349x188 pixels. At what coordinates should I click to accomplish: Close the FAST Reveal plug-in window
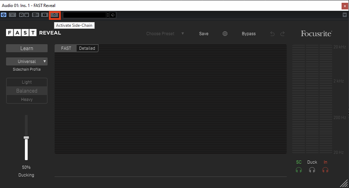(x=345, y=6)
